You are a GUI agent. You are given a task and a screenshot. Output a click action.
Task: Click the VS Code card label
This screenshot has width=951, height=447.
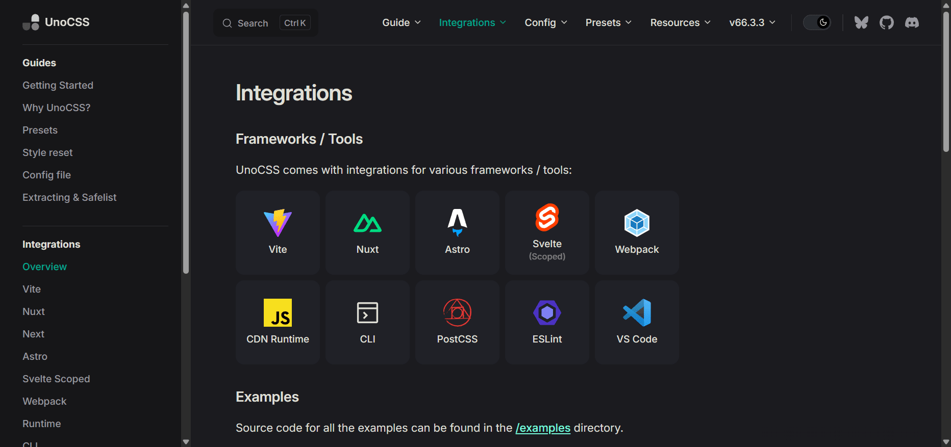coord(637,339)
